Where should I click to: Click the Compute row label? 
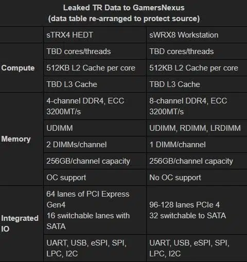click(x=18, y=68)
